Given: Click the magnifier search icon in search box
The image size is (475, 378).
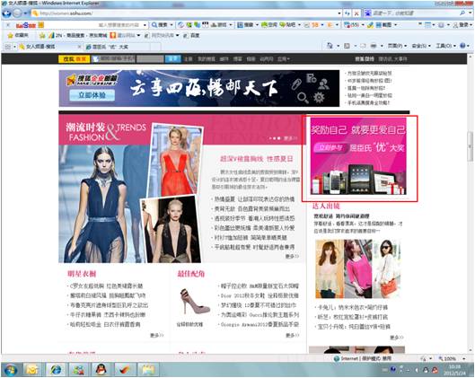Looking at the screenshot, I should click(462, 13).
